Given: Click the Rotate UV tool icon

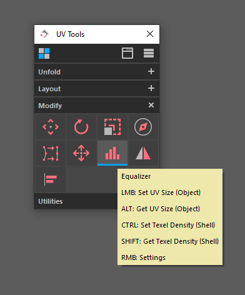Looking at the screenshot, I should 81,127.
